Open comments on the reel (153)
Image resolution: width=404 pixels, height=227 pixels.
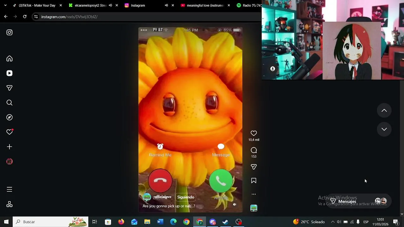point(254,150)
